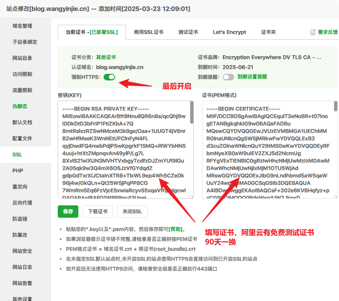Click the 下载证书 button
Screen dimensions: 339x301
[x=98, y=212]
